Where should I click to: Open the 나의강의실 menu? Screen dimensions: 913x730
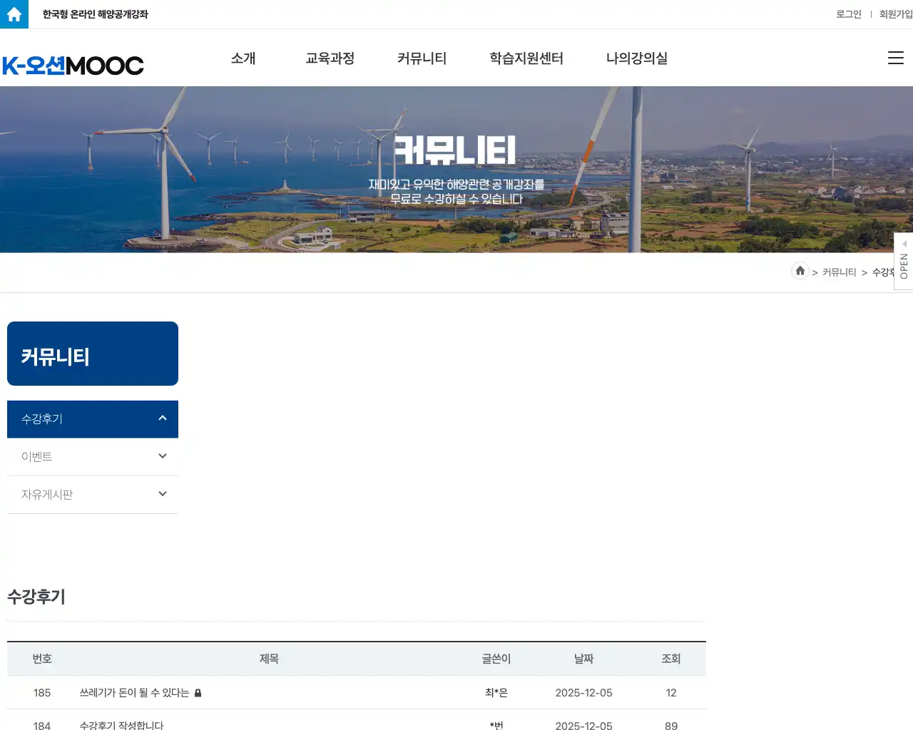[636, 58]
